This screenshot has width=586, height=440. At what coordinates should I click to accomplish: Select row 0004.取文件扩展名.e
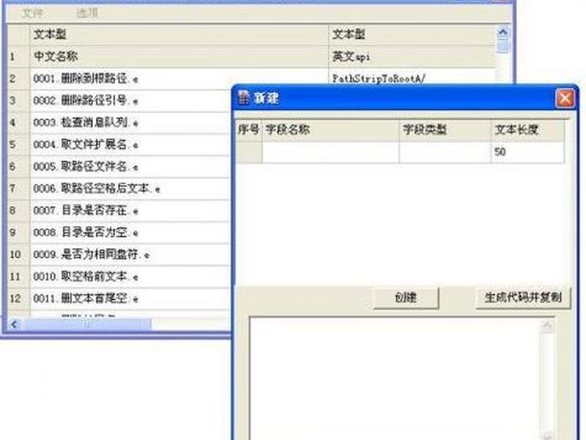130,144
